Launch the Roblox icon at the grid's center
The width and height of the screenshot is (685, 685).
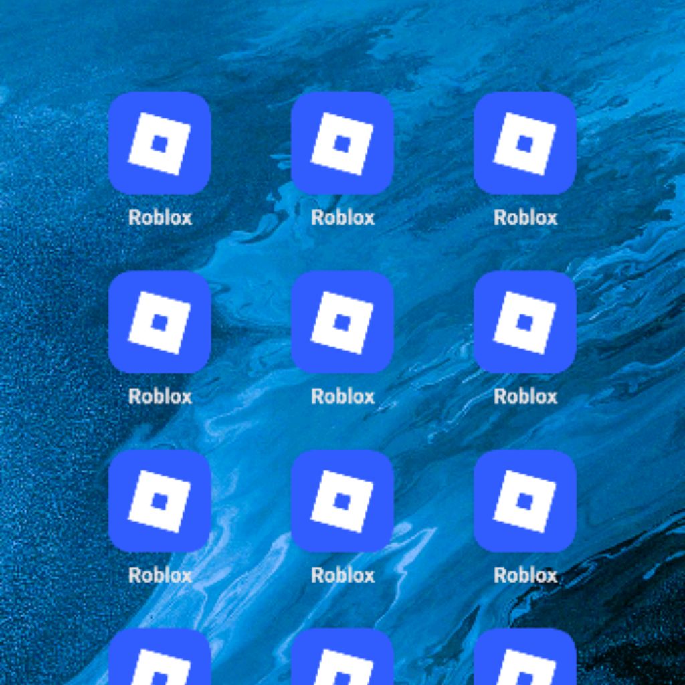342,322
